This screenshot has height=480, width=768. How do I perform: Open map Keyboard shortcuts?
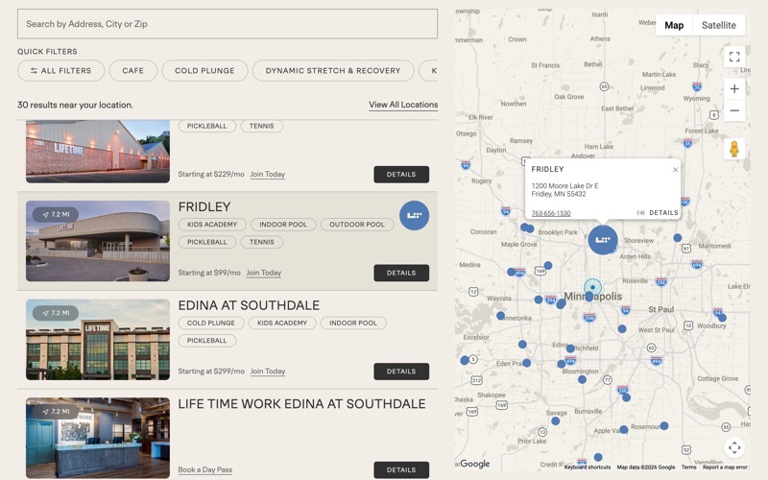click(x=588, y=468)
